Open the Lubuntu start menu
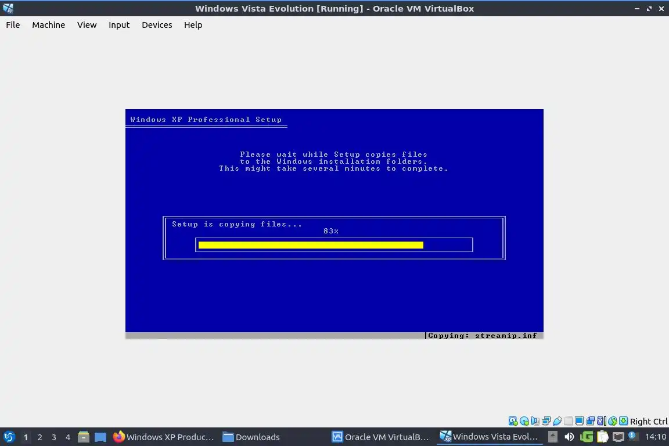The height and width of the screenshot is (446, 669). (9, 437)
